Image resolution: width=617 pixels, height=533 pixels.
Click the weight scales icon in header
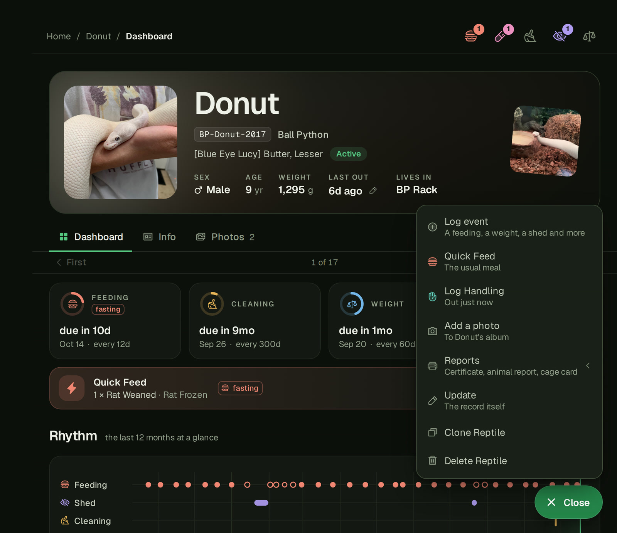589,36
